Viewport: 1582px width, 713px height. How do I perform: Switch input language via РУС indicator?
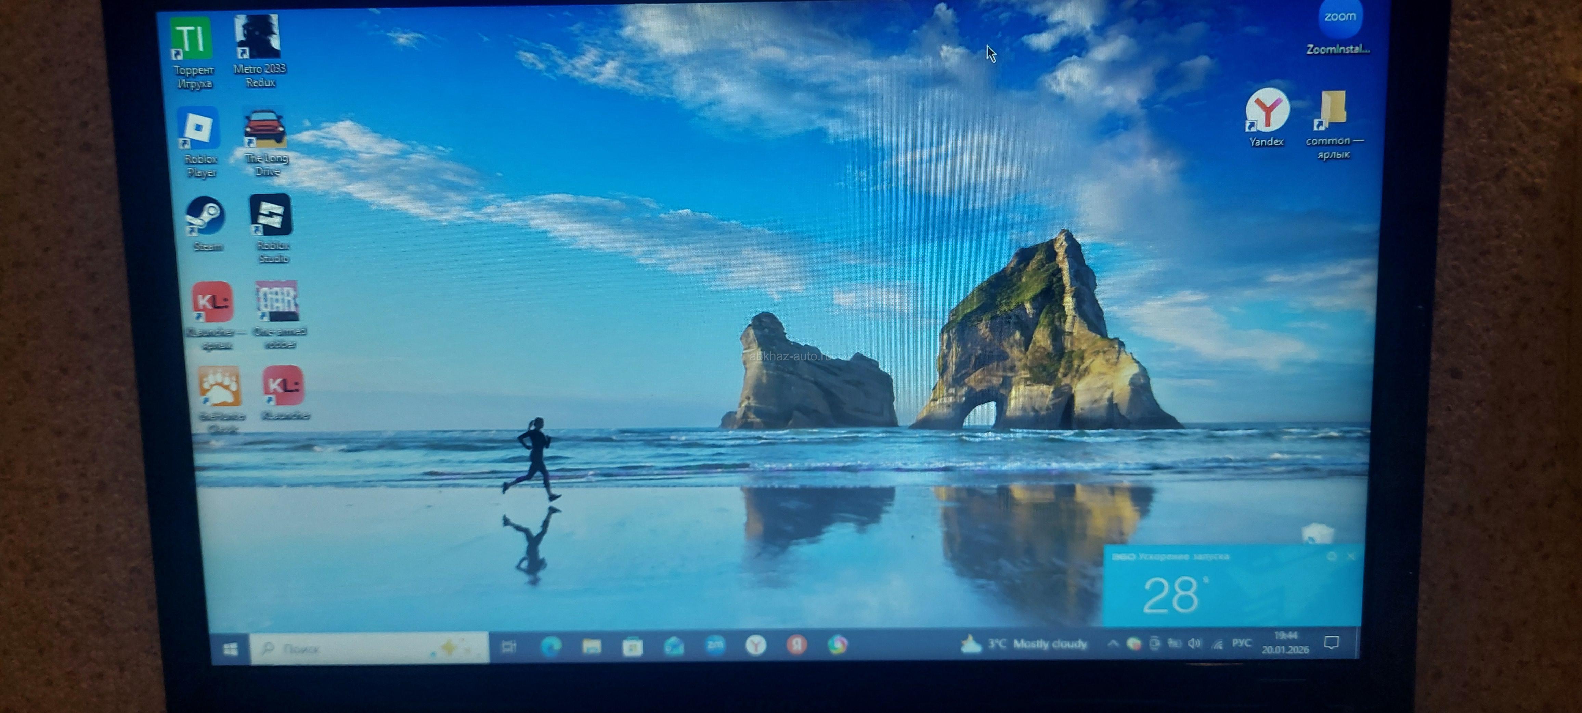pos(1241,643)
